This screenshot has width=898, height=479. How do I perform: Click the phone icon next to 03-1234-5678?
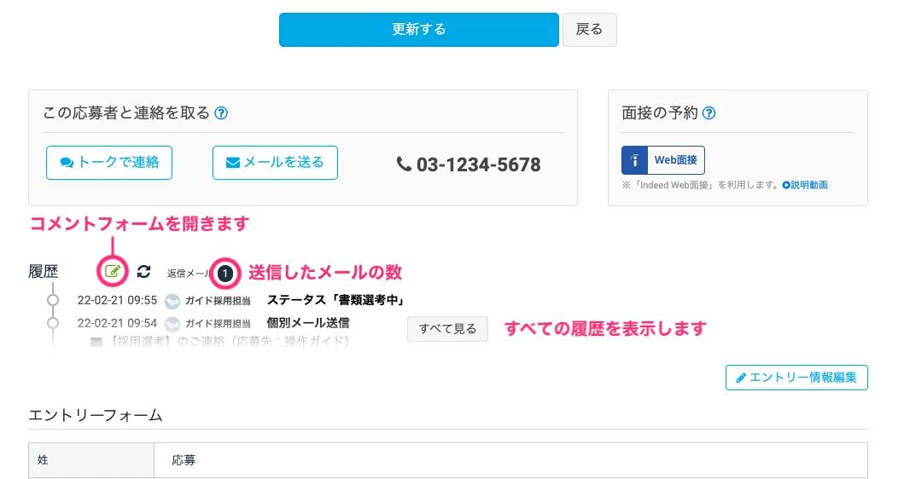point(404,164)
